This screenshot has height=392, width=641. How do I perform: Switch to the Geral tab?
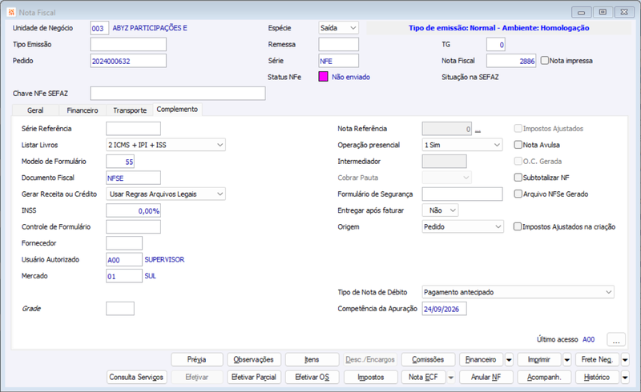click(x=35, y=110)
